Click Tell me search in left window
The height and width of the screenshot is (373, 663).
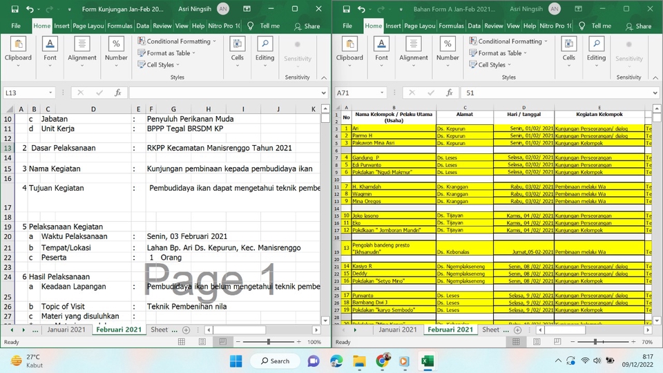pyautogui.click(x=264, y=26)
